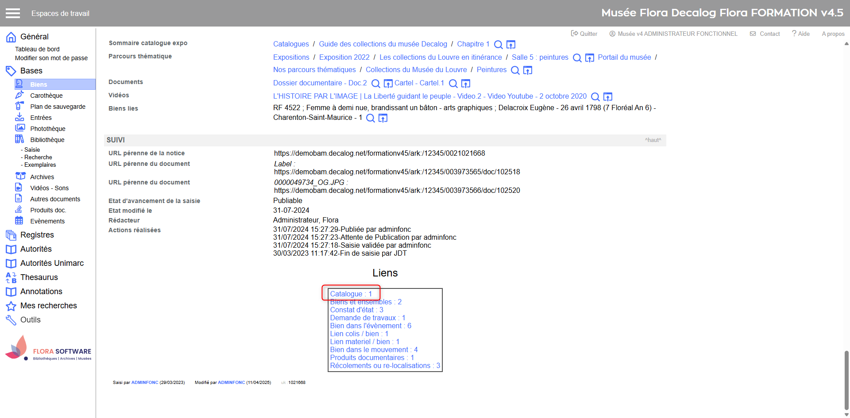The height and width of the screenshot is (418, 850).
Task: Open Tableau de bord
Action: click(x=37, y=49)
